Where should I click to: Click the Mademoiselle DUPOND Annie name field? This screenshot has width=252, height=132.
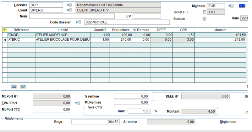pos(118,5)
